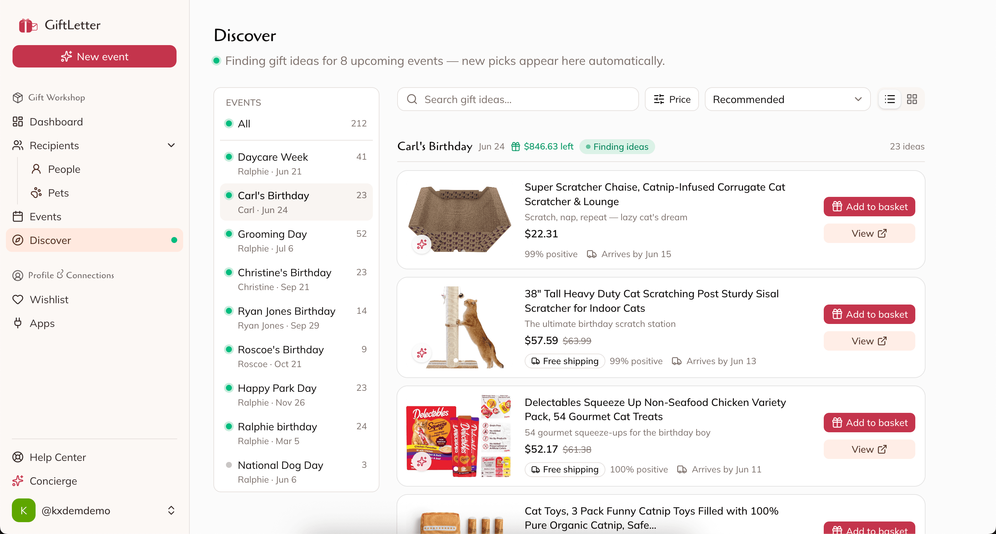Open the Apps page
This screenshot has width=996, height=534.
[94, 323]
